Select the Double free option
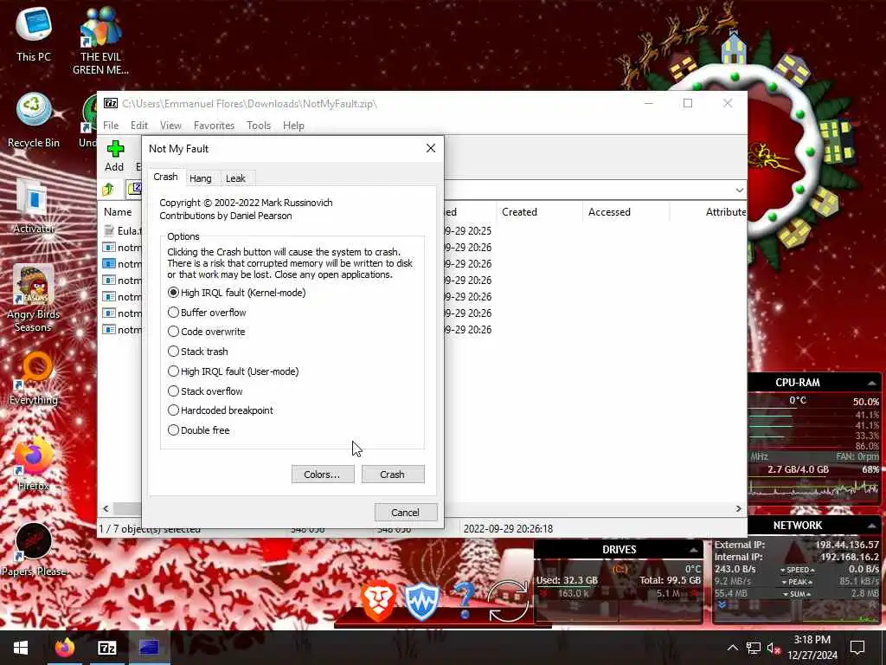 tap(198, 429)
